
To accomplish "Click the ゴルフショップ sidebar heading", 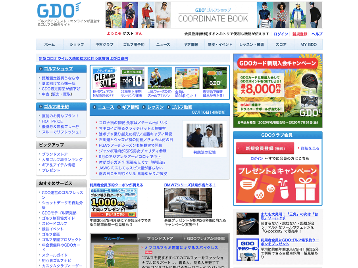I will coord(58,69).
